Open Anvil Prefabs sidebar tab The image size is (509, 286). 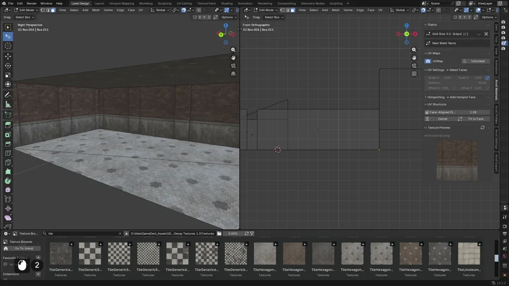click(x=496, y=114)
